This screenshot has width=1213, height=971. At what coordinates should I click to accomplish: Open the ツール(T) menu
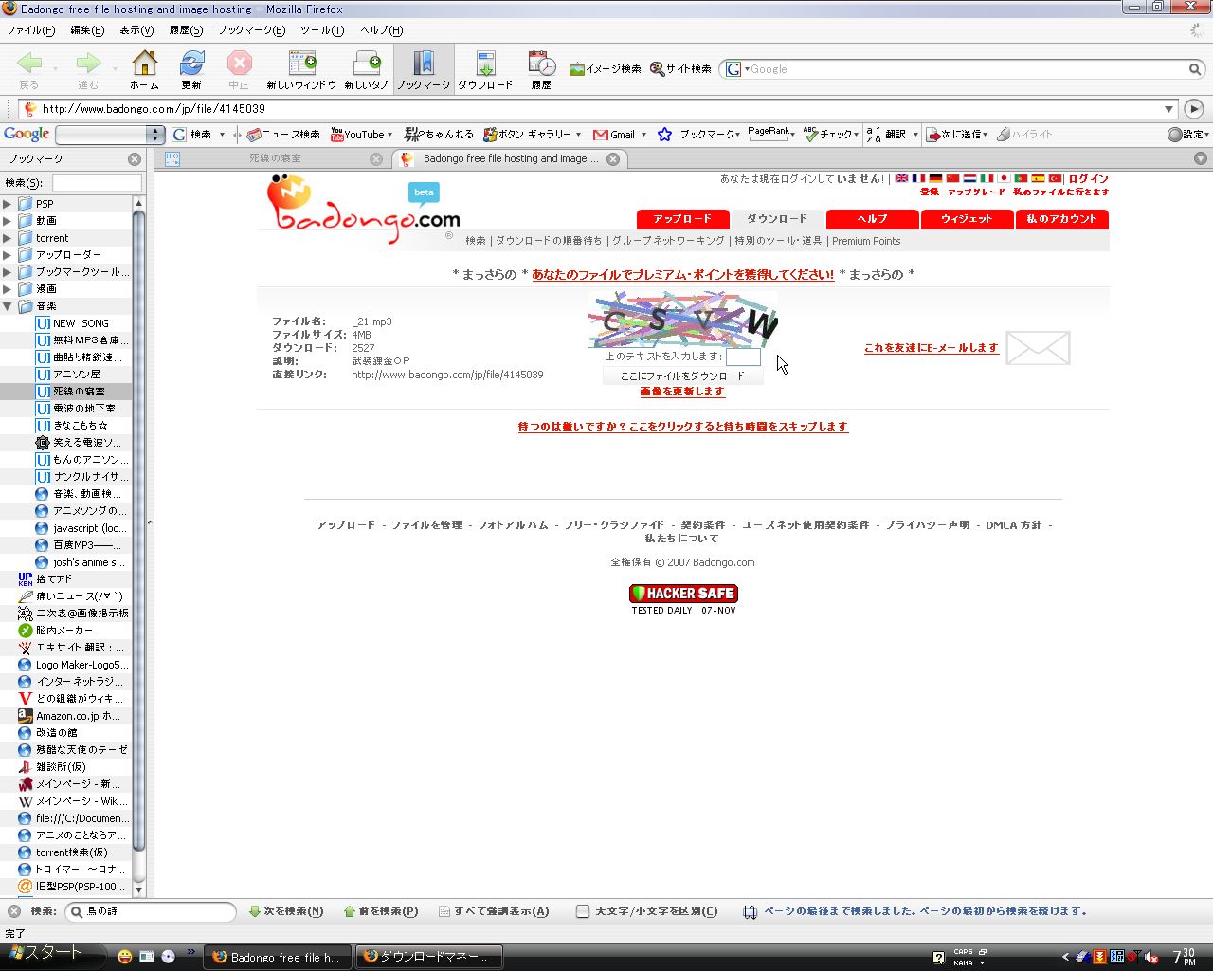[322, 30]
